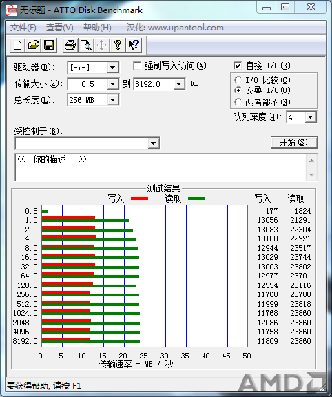Click description box scroll down arrow
Image resolution: width=332 pixels, height=397 pixels.
pyautogui.click(x=312, y=174)
